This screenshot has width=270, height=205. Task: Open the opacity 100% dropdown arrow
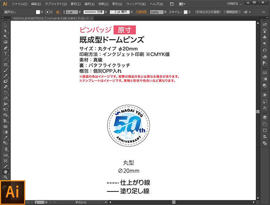pos(165,12)
